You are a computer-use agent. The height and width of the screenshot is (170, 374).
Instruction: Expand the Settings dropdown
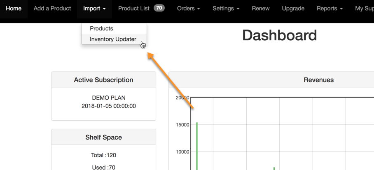[x=226, y=9]
